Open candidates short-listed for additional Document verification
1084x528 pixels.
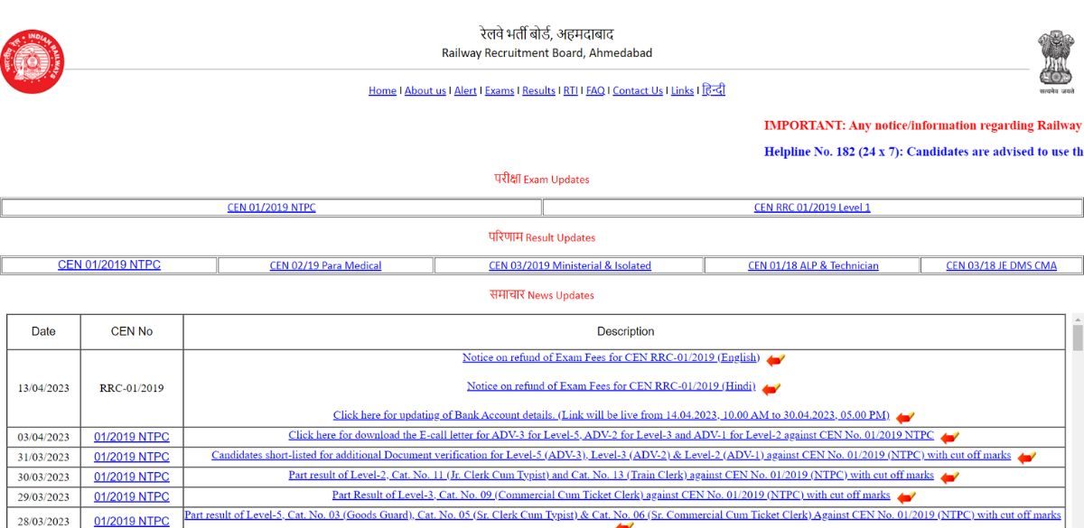611,455
